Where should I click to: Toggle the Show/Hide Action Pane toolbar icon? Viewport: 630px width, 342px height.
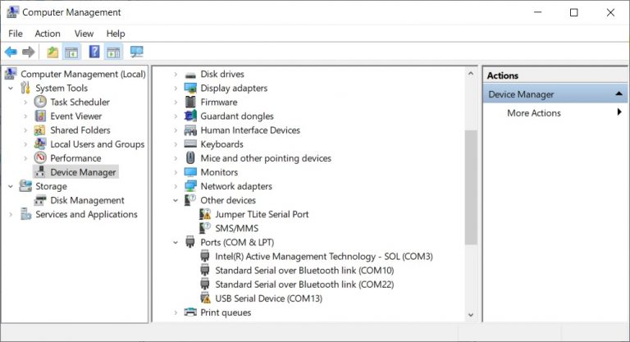coord(113,52)
